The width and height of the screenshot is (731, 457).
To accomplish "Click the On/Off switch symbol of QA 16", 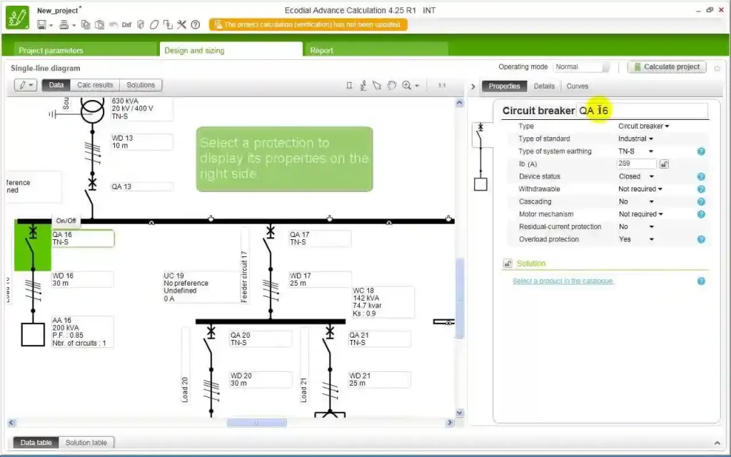I will (33, 246).
